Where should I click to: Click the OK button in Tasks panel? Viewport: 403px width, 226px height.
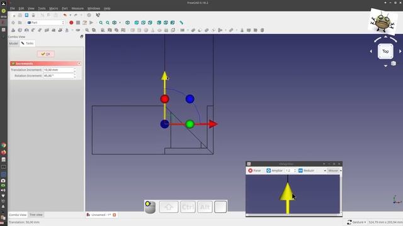[46, 54]
